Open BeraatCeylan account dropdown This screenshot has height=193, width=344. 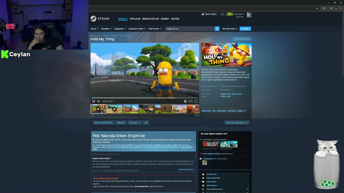pos(239,14)
